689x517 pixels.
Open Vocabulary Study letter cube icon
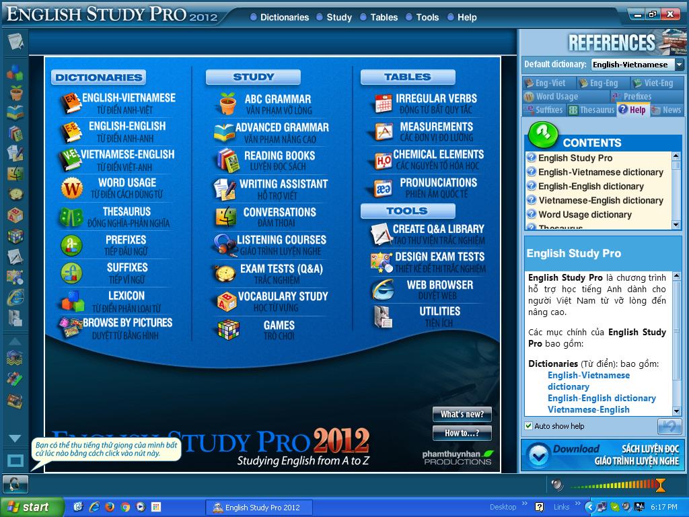click(x=227, y=302)
